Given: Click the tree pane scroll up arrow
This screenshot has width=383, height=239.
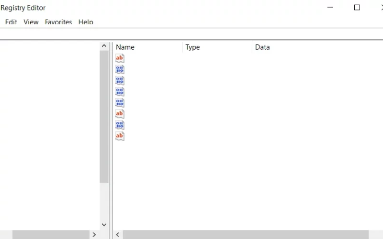Looking at the screenshot, I should (x=104, y=46).
